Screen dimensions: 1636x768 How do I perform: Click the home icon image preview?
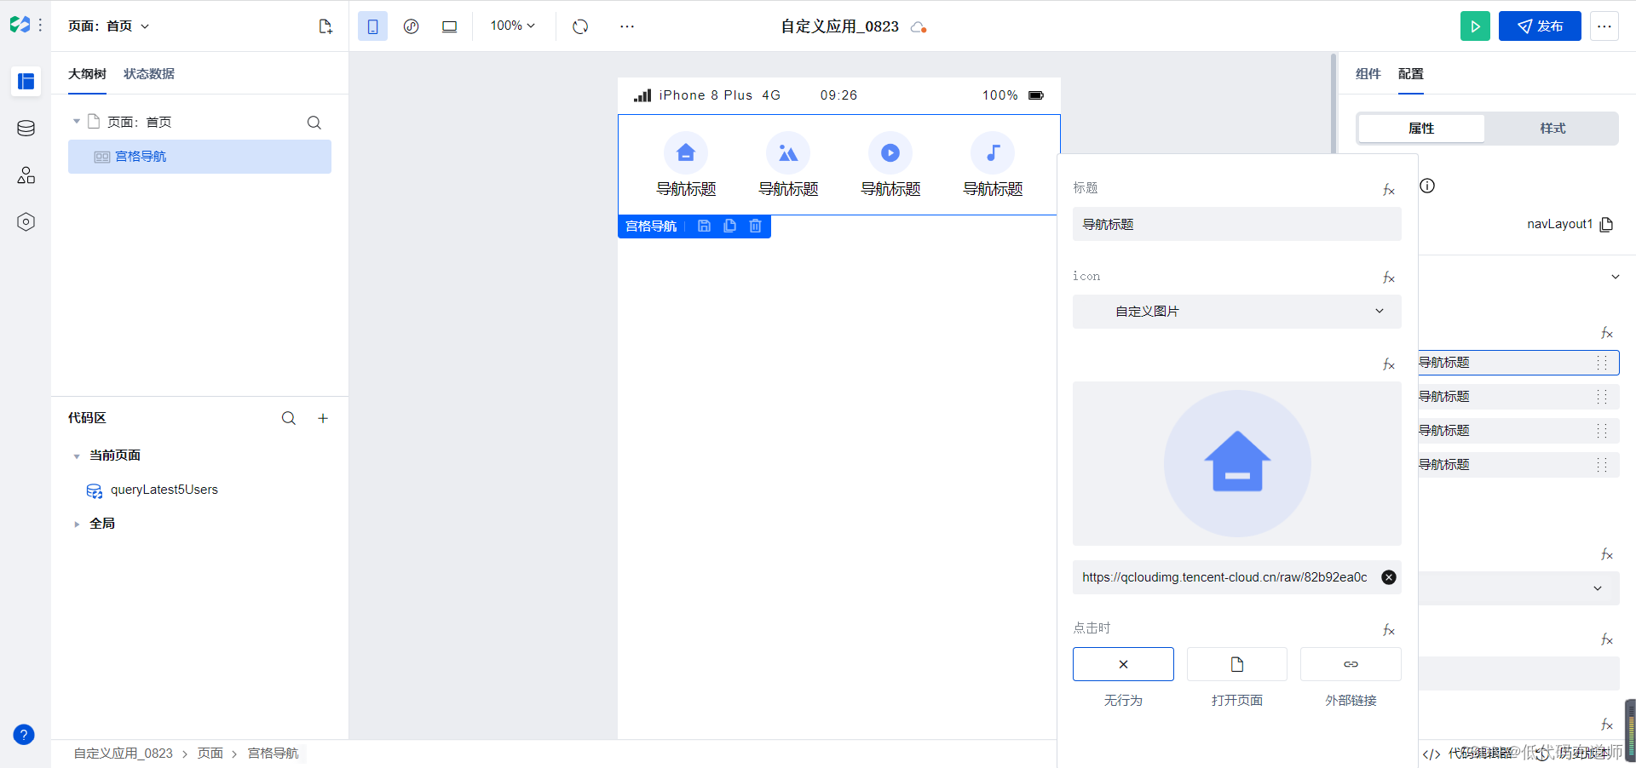coord(1237,463)
